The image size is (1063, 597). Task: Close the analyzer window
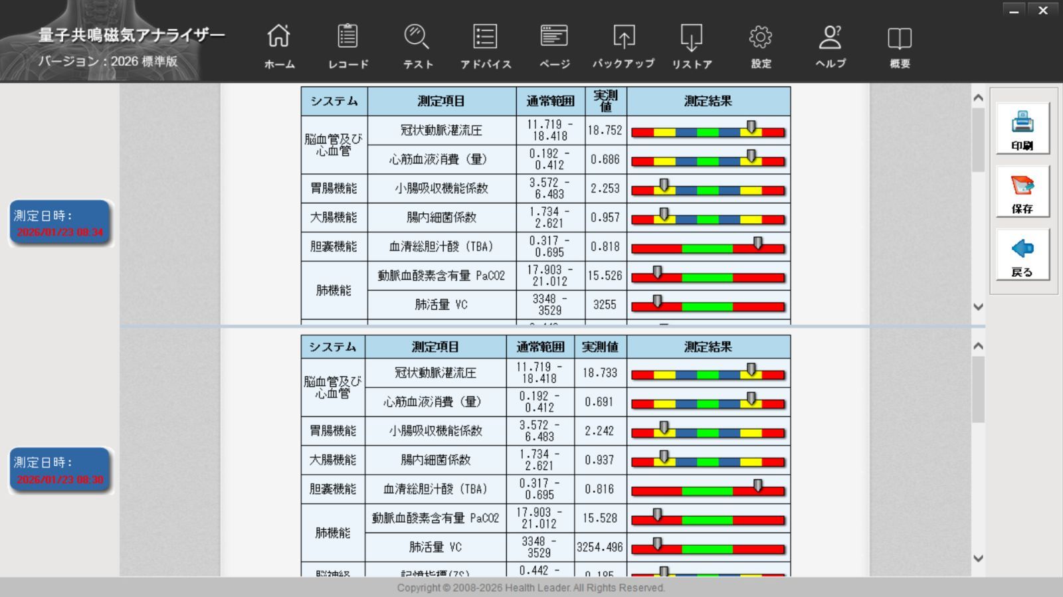click(x=1043, y=10)
